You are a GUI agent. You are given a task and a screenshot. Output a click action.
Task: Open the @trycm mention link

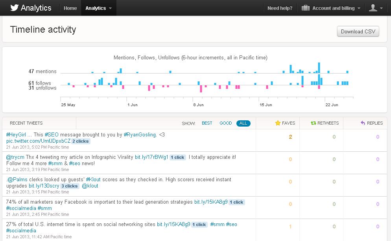[x=15, y=157]
